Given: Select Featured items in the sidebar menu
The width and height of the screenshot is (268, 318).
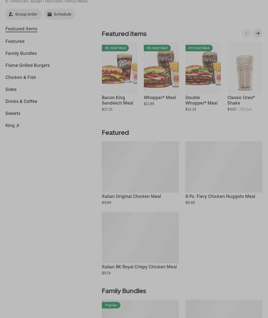Looking at the screenshot, I should (x=21, y=29).
